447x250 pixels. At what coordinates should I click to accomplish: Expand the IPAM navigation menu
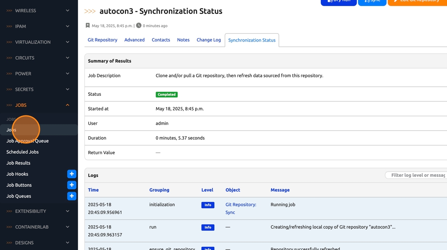tap(39, 26)
